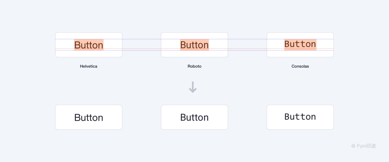Click the upper blue guide line between Roboto and Consolas
This screenshot has height=162, width=389.
247,39
